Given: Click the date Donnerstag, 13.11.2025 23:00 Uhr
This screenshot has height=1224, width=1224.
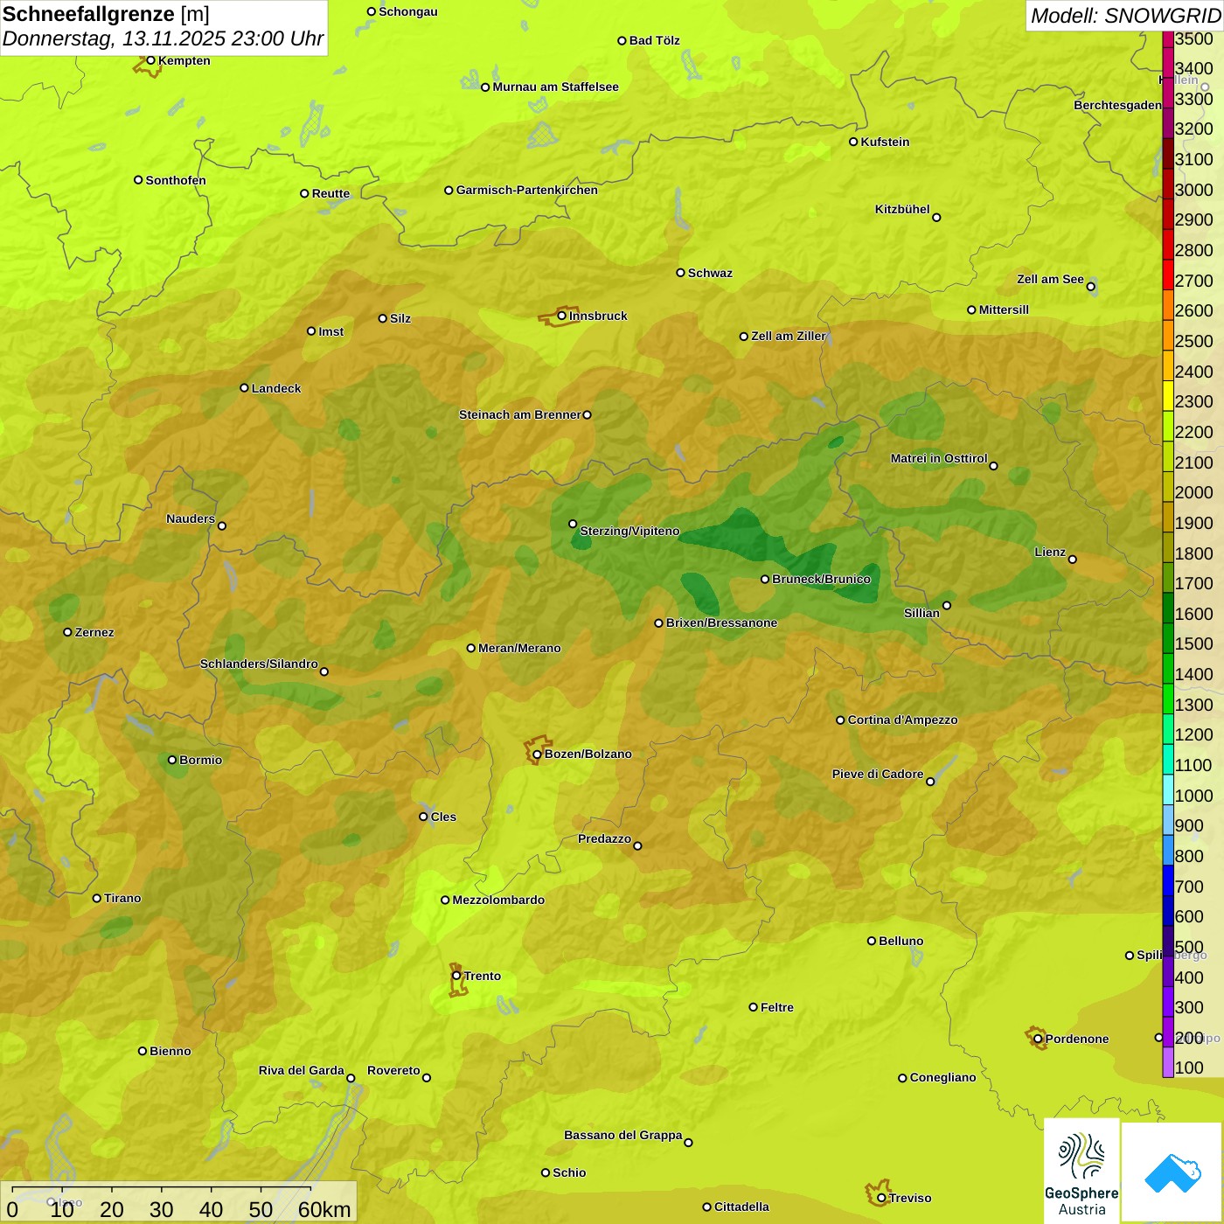Looking at the screenshot, I should [x=163, y=39].
